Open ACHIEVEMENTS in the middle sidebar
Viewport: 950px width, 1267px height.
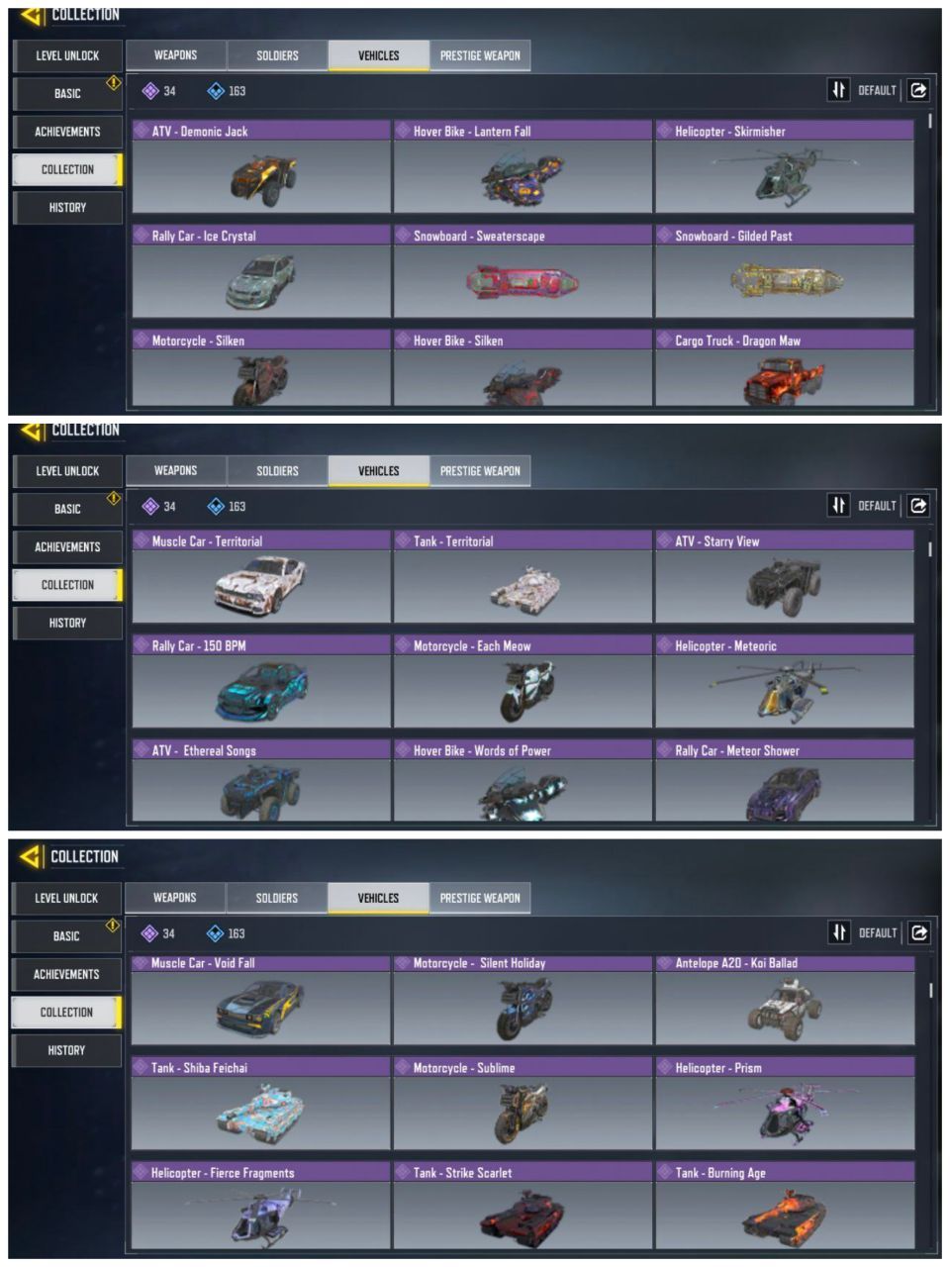[67, 546]
